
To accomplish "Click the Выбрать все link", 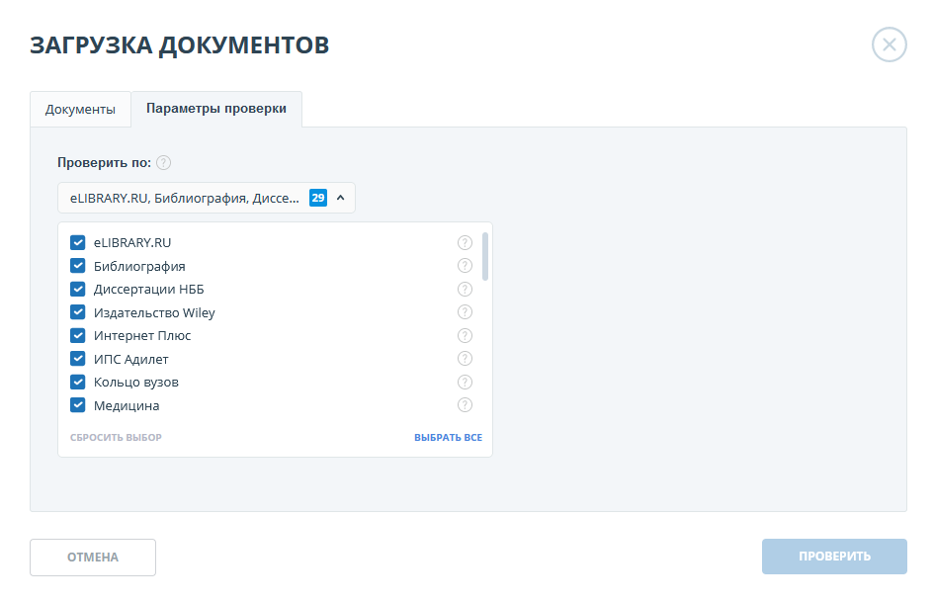I will (x=448, y=437).
